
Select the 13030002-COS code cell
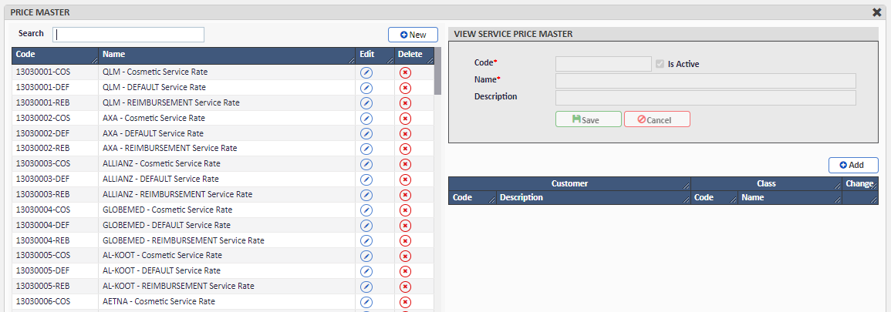pos(55,119)
